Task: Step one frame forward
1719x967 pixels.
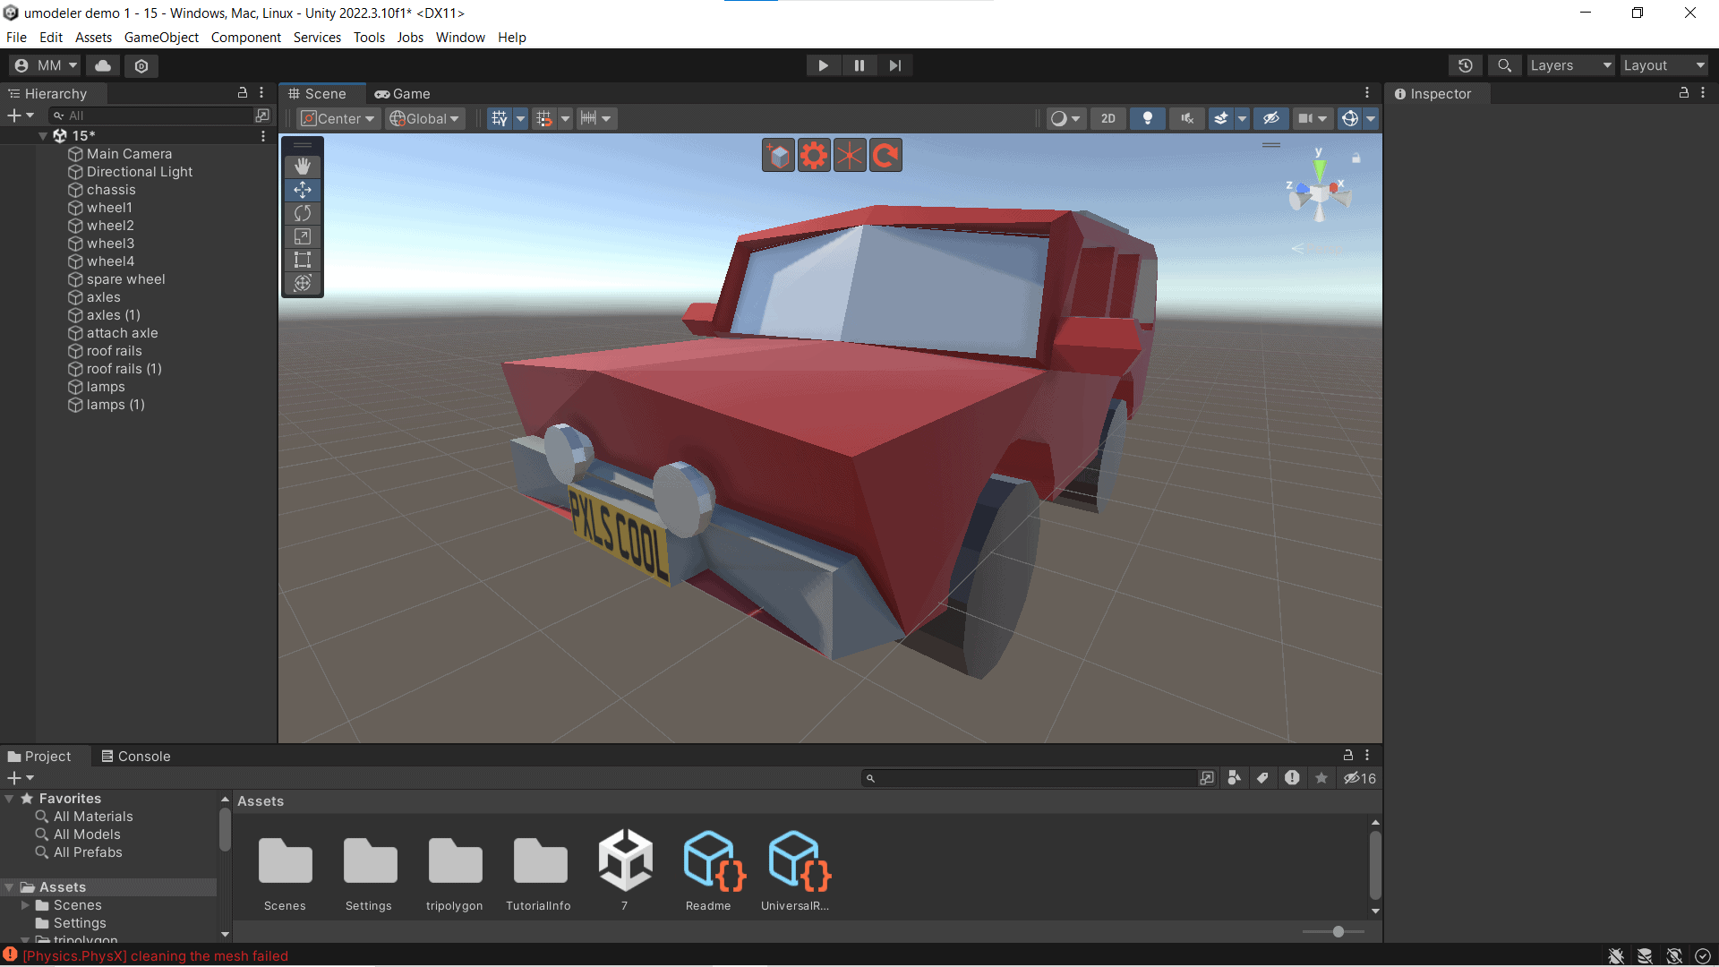Action: point(895,65)
